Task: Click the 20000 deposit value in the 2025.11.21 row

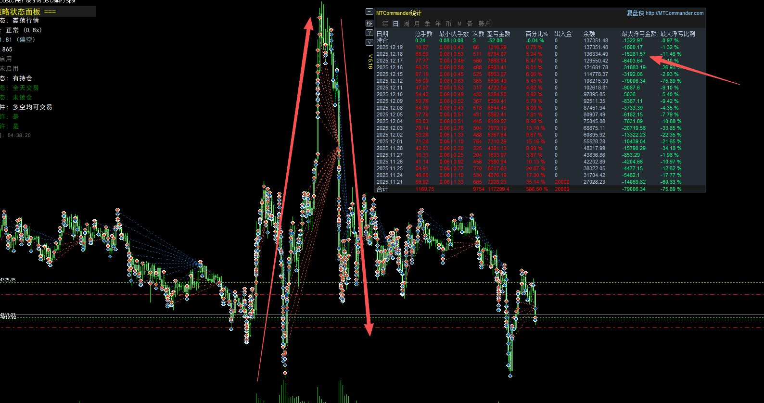Action: click(x=562, y=182)
